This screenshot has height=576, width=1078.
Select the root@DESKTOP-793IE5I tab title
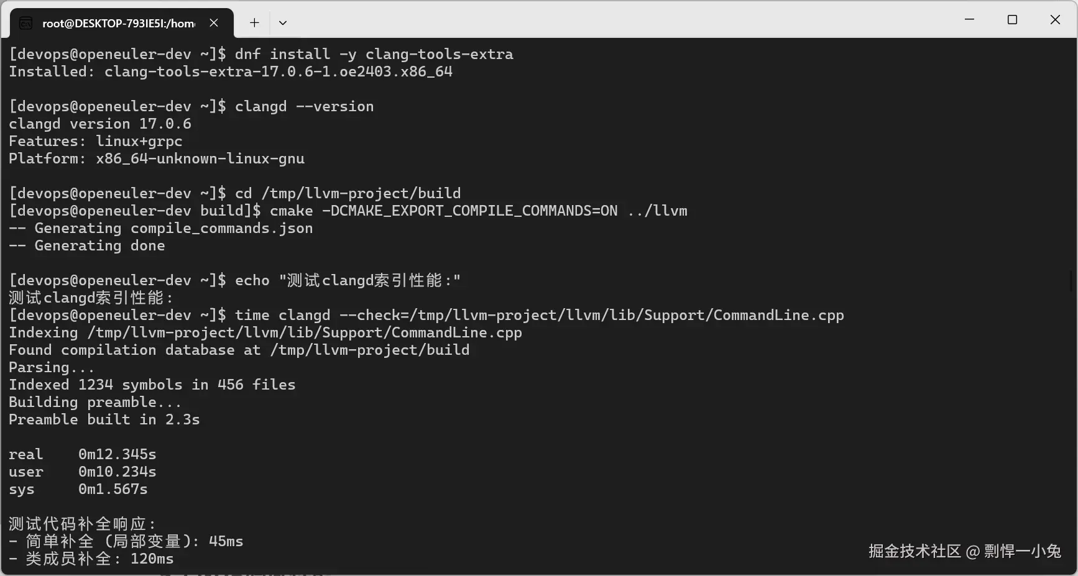point(118,23)
